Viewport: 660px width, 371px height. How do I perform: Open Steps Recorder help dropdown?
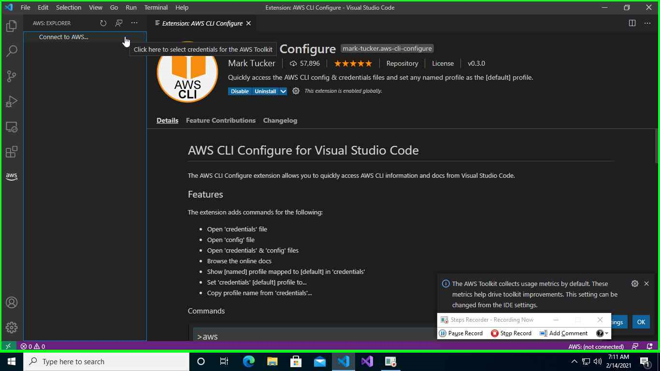[x=602, y=333]
